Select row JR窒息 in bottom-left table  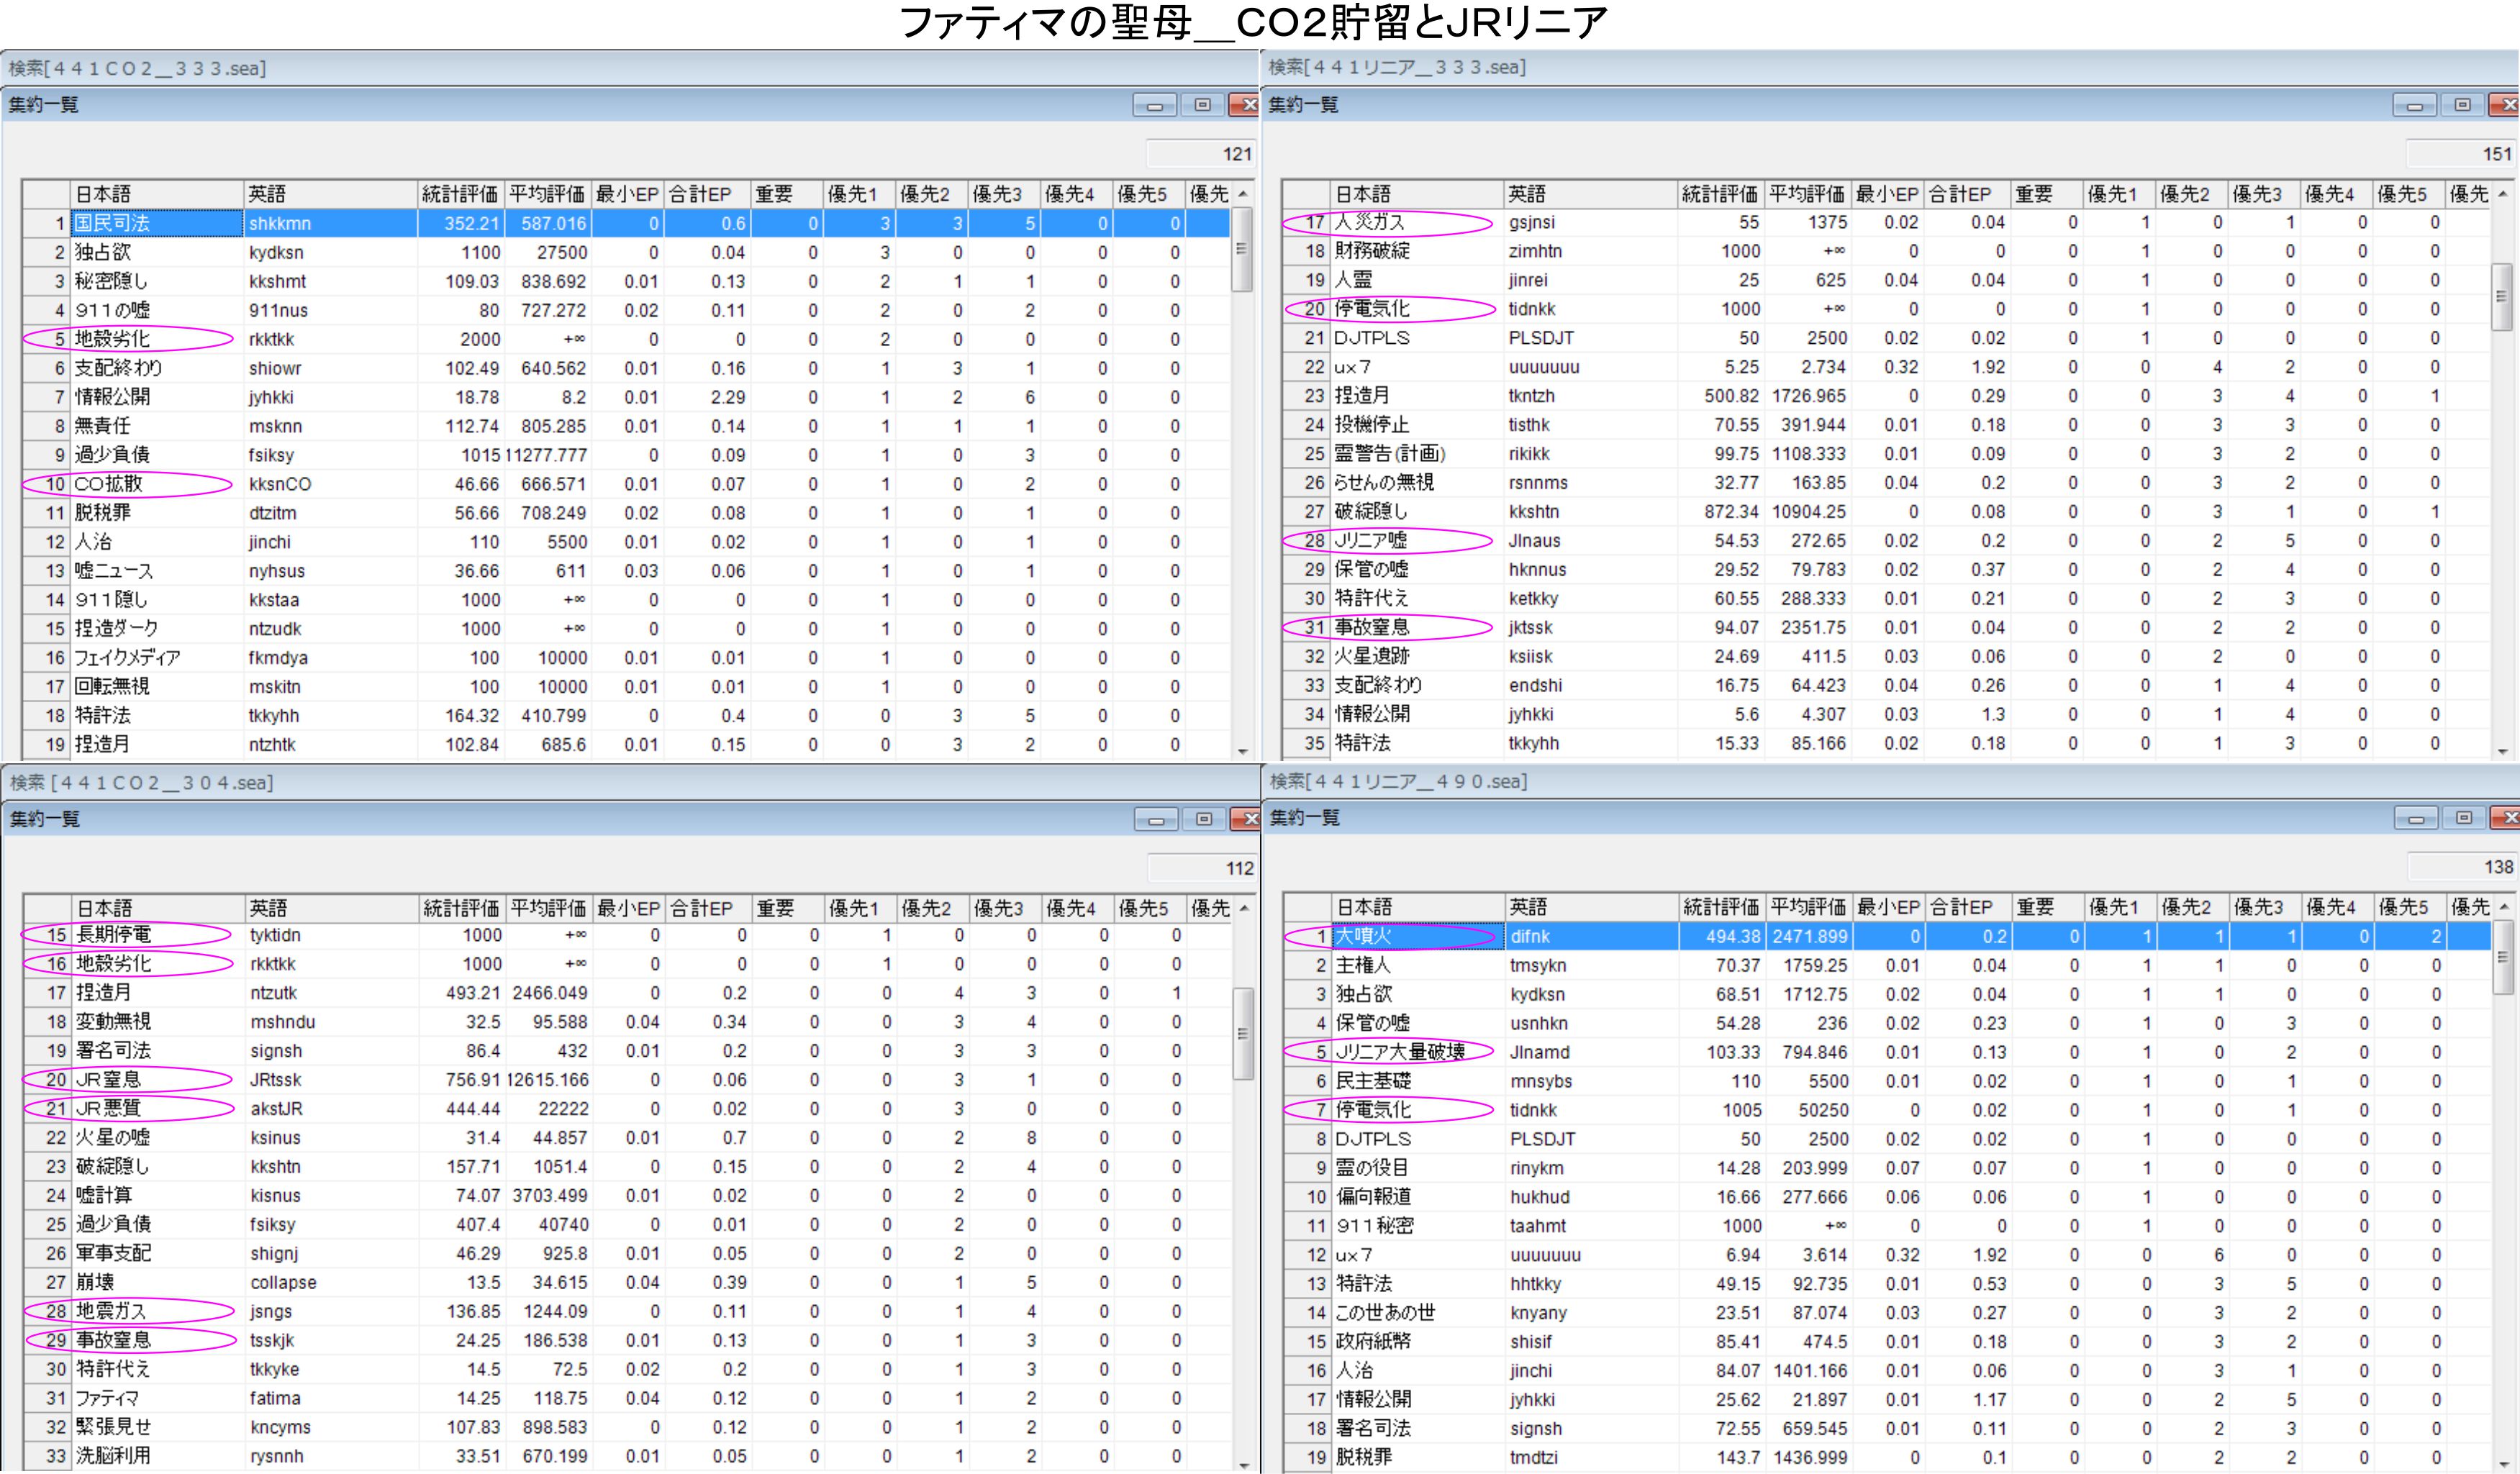click(x=110, y=1080)
